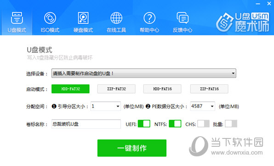Open 反馈中心 chat bubble icon

coord(183,18)
